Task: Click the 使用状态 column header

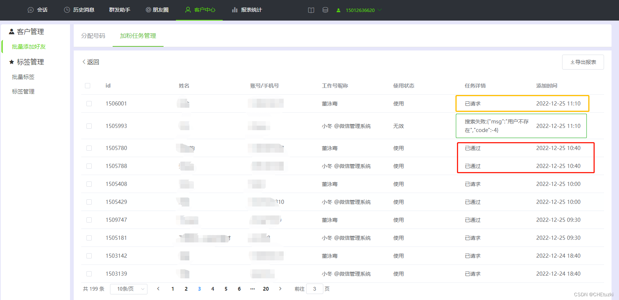Action: coord(404,86)
